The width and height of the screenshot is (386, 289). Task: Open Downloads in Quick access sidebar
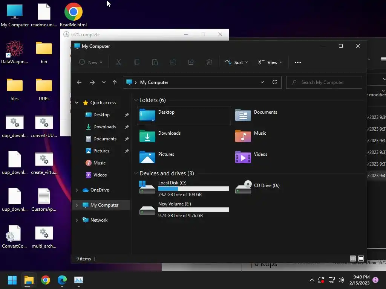(104, 127)
